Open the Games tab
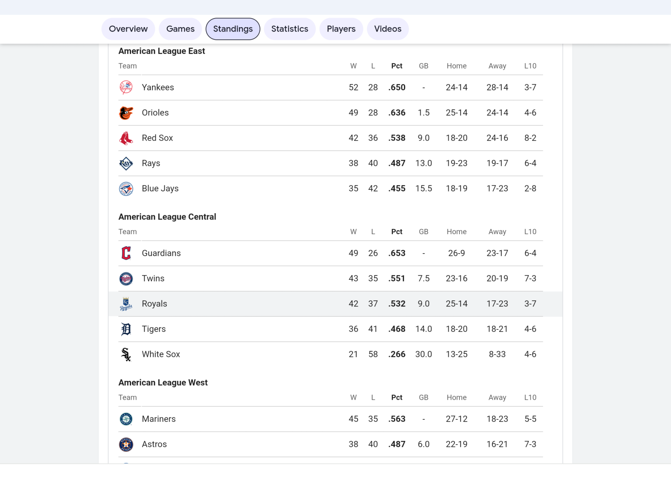This screenshot has height=493, width=671. pyautogui.click(x=180, y=29)
